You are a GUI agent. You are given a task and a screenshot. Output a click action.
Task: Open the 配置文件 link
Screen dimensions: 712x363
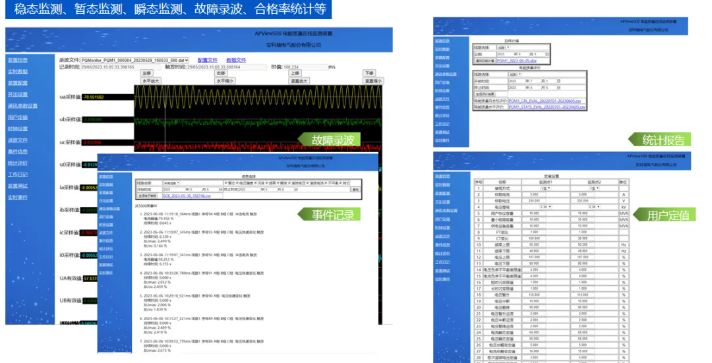pos(208,60)
